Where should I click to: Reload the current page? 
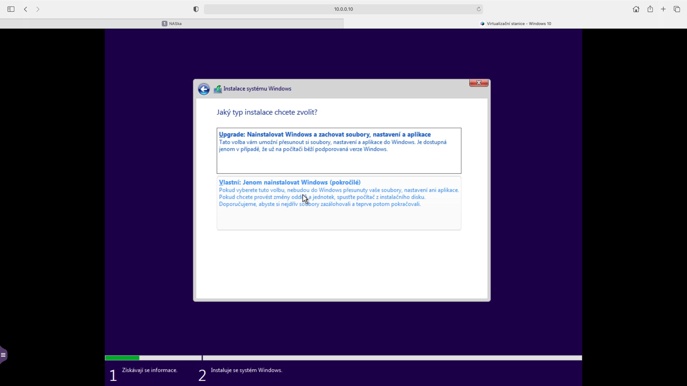[x=478, y=9]
